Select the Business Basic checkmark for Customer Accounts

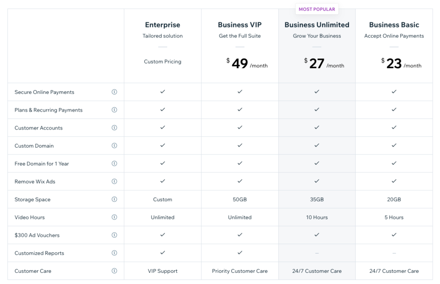coord(394,127)
